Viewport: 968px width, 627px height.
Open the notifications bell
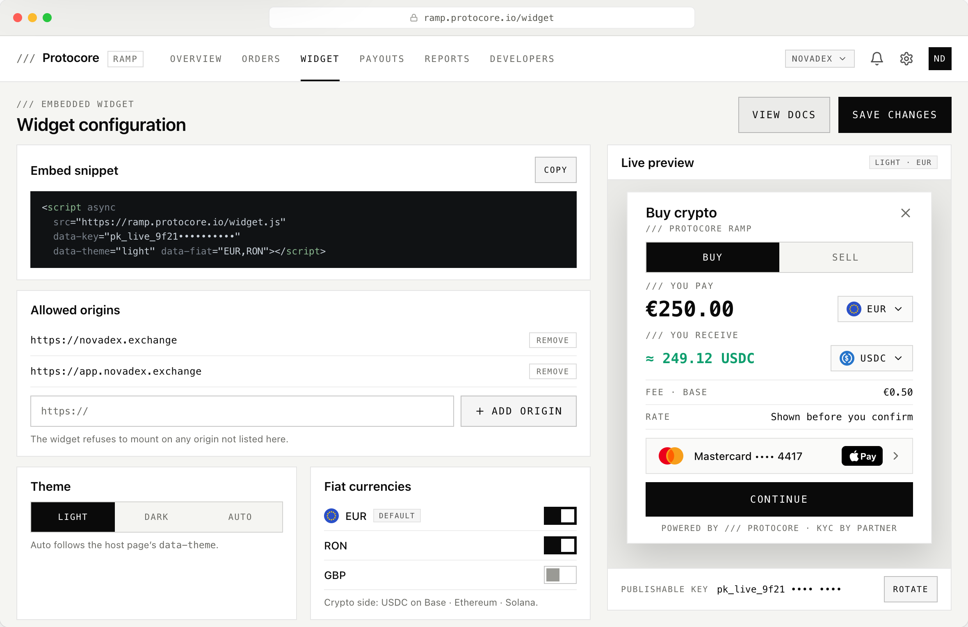(877, 59)
